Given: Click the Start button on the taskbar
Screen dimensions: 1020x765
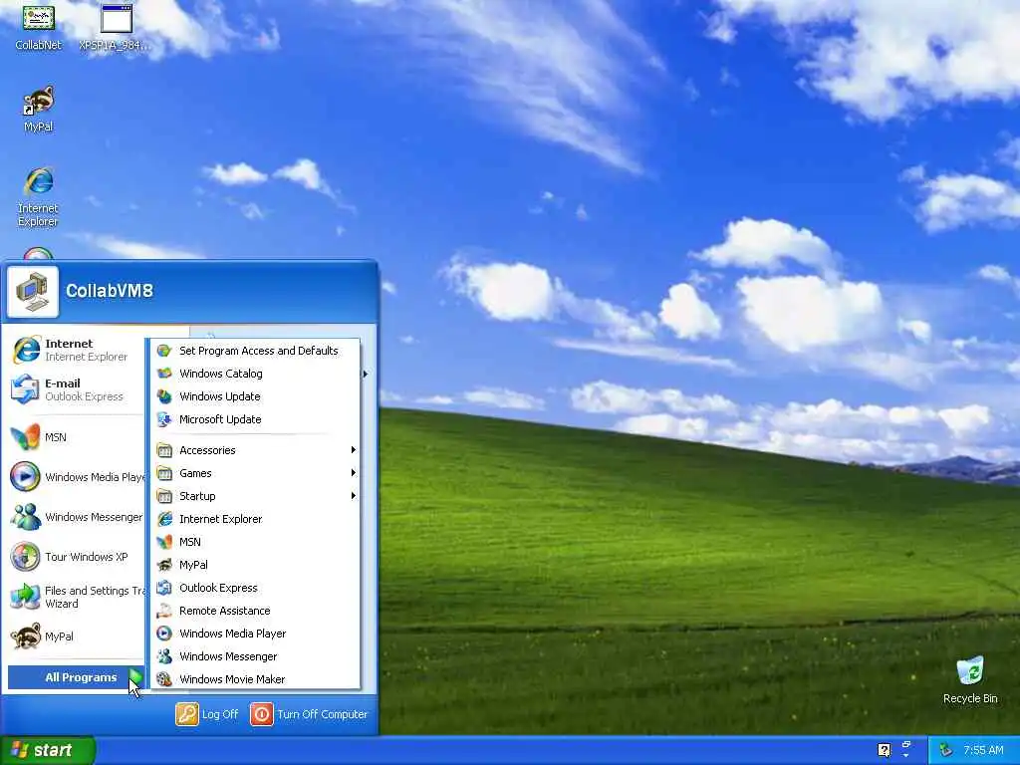Looking at the screenshot, I should tap(48, 750).
